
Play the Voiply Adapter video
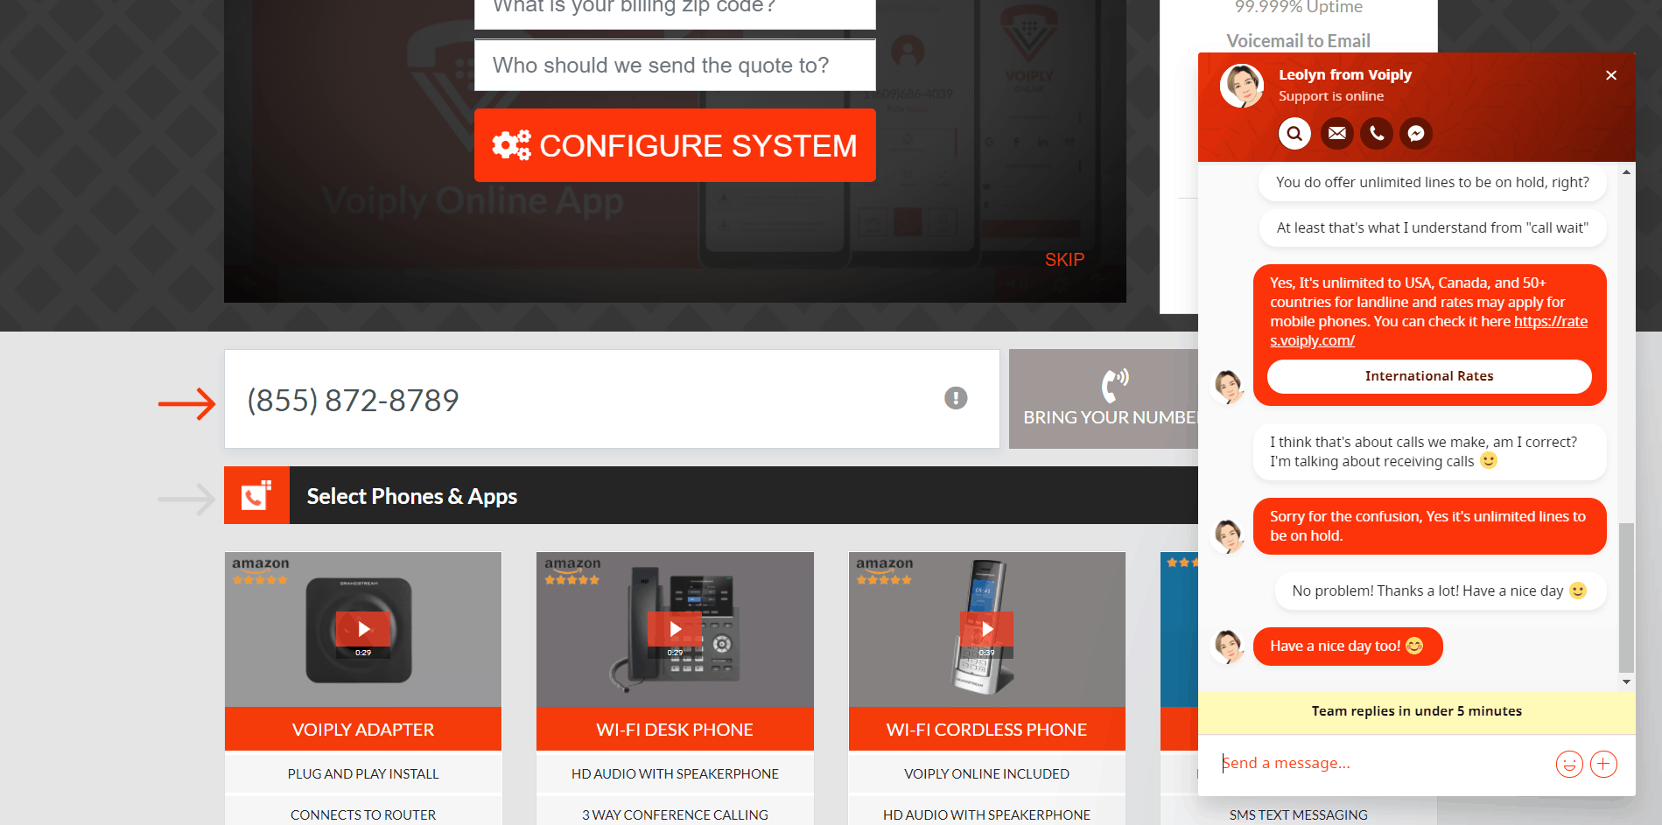pos(363,629)
